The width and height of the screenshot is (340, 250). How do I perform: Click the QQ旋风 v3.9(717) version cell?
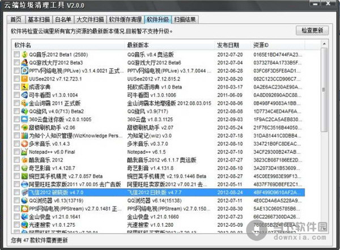pyautogui.click(x=148, y=111)
